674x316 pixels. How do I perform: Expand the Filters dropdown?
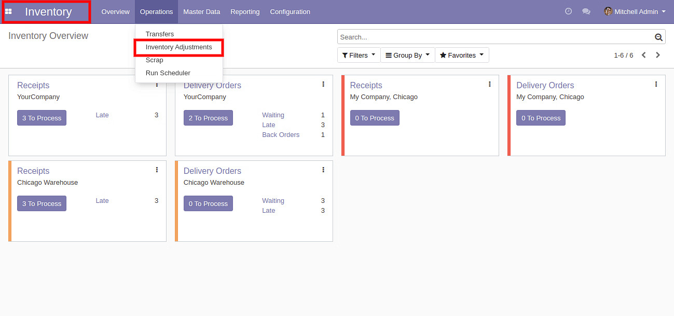(359, 55)
